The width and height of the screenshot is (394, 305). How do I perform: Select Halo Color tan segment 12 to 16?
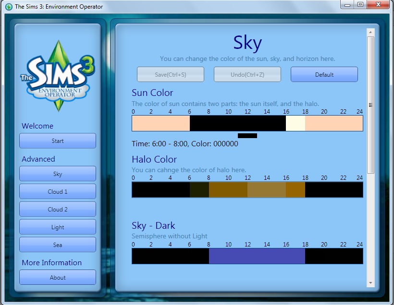coord(267,189)
